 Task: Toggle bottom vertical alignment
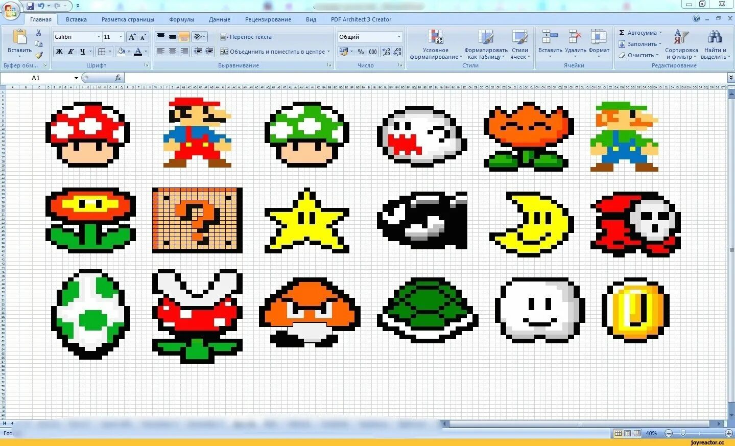click(184, 37)
